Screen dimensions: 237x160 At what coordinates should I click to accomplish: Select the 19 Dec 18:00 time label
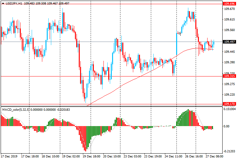point(92,157)
